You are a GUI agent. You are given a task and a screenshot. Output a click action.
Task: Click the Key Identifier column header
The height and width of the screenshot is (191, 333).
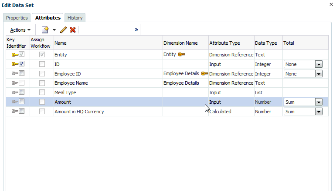tap(18, 43)
